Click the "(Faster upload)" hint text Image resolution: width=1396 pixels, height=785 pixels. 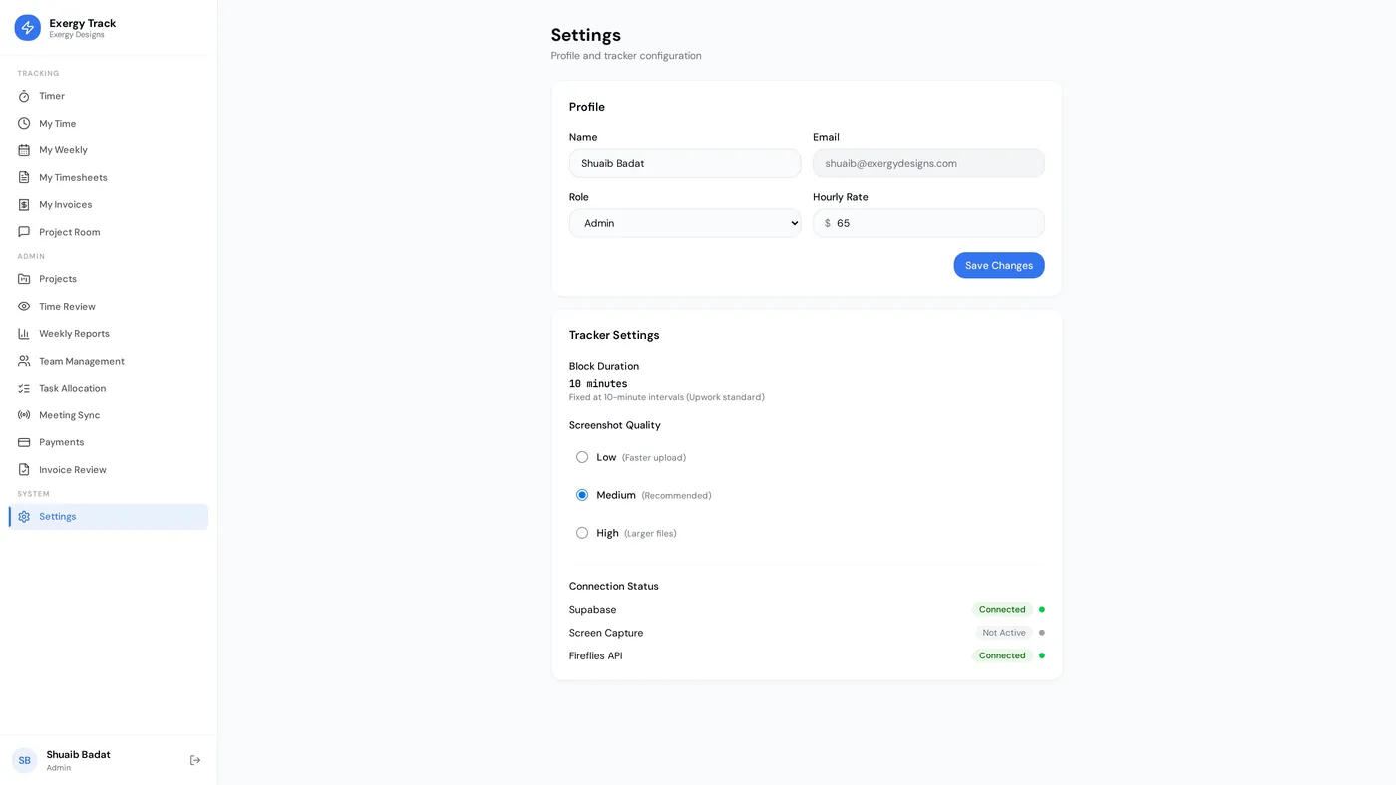(x=654, y=457)
